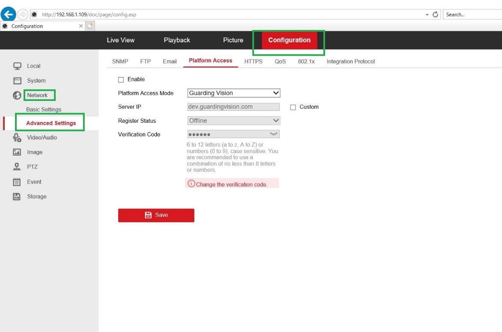Switch to the FTP settings tab
This screenshot has height=332, width=502.
point(145,62)
